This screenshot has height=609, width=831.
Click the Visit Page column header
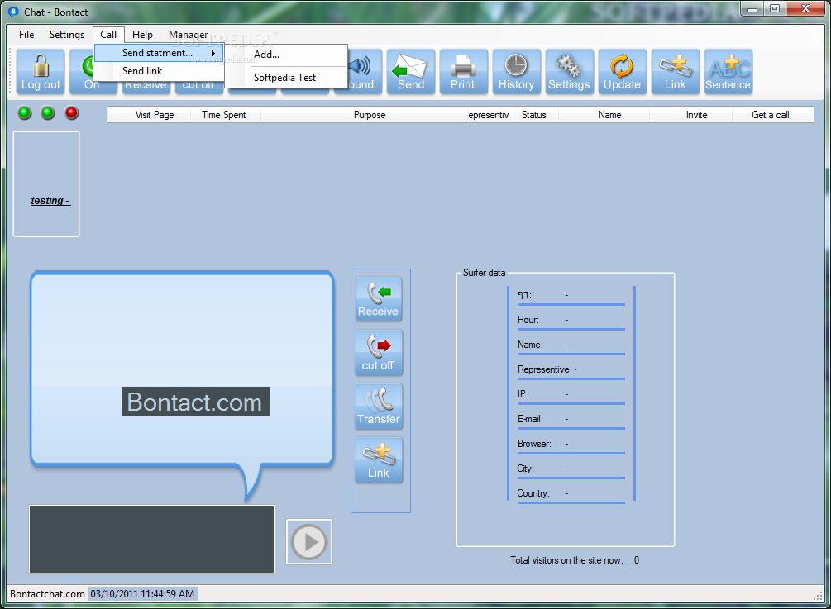click(x=155, y=115)
